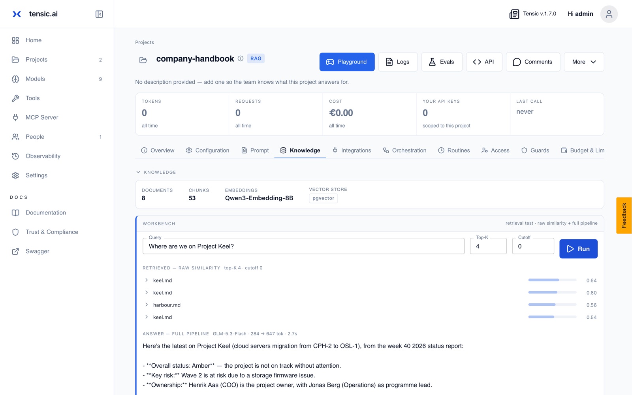Expand the harbour.md retrieved result
The width and height of the screenshot is (632, 395).
coord(147,305)
